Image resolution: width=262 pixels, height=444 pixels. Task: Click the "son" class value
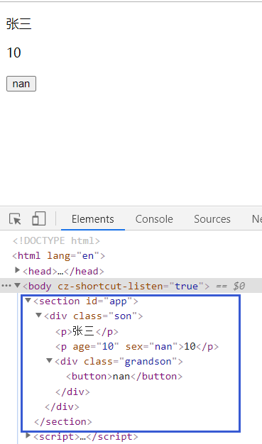click(123, 316)
